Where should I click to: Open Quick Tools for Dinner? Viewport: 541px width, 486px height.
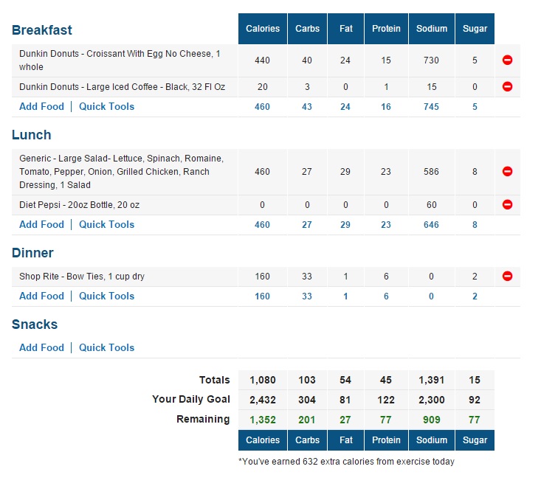click(106, 296)
